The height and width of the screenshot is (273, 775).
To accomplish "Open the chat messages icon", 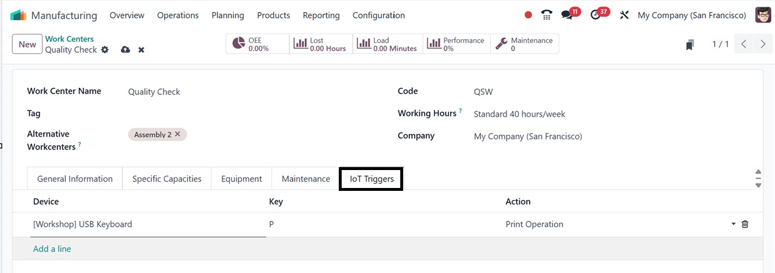I will click(x=567, y=15).
